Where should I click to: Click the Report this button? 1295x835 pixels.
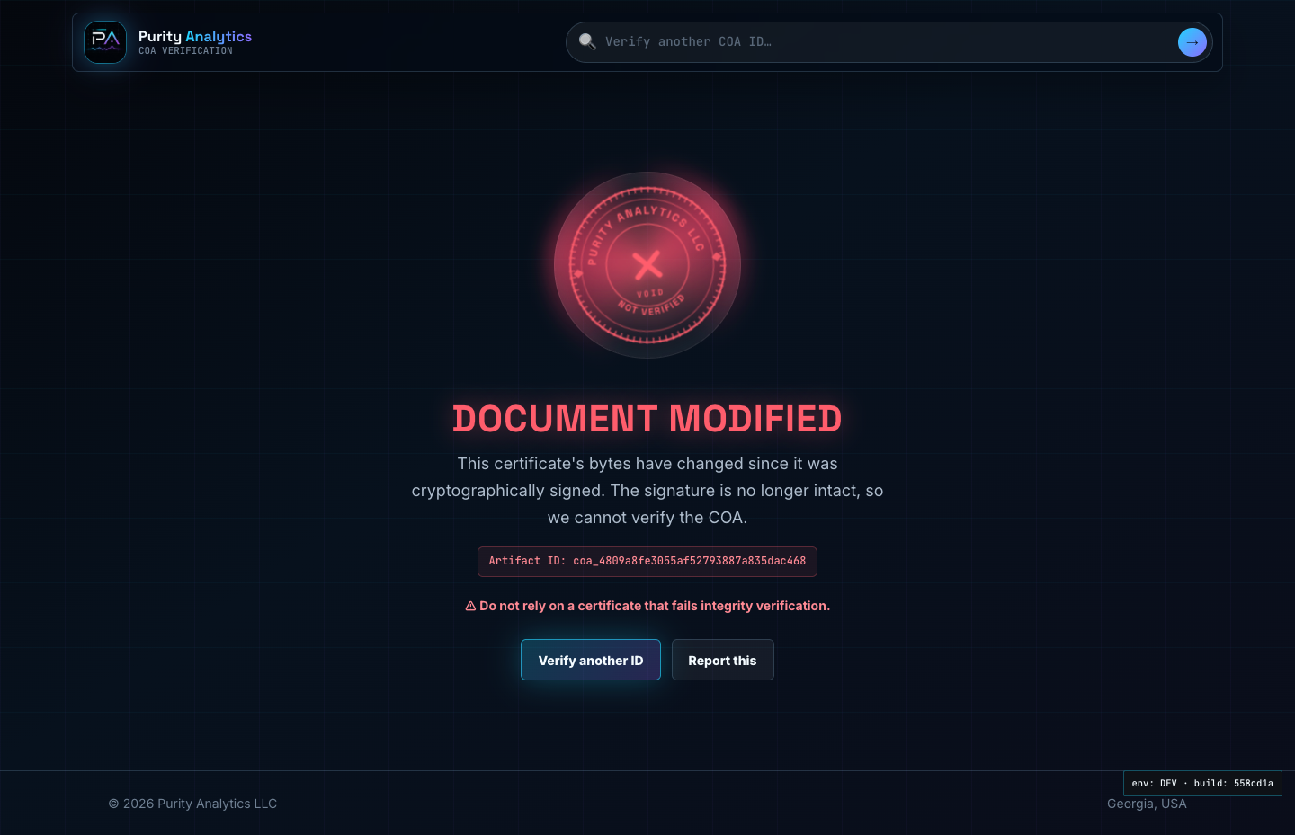pyautogui.click(x=722, y=660)
